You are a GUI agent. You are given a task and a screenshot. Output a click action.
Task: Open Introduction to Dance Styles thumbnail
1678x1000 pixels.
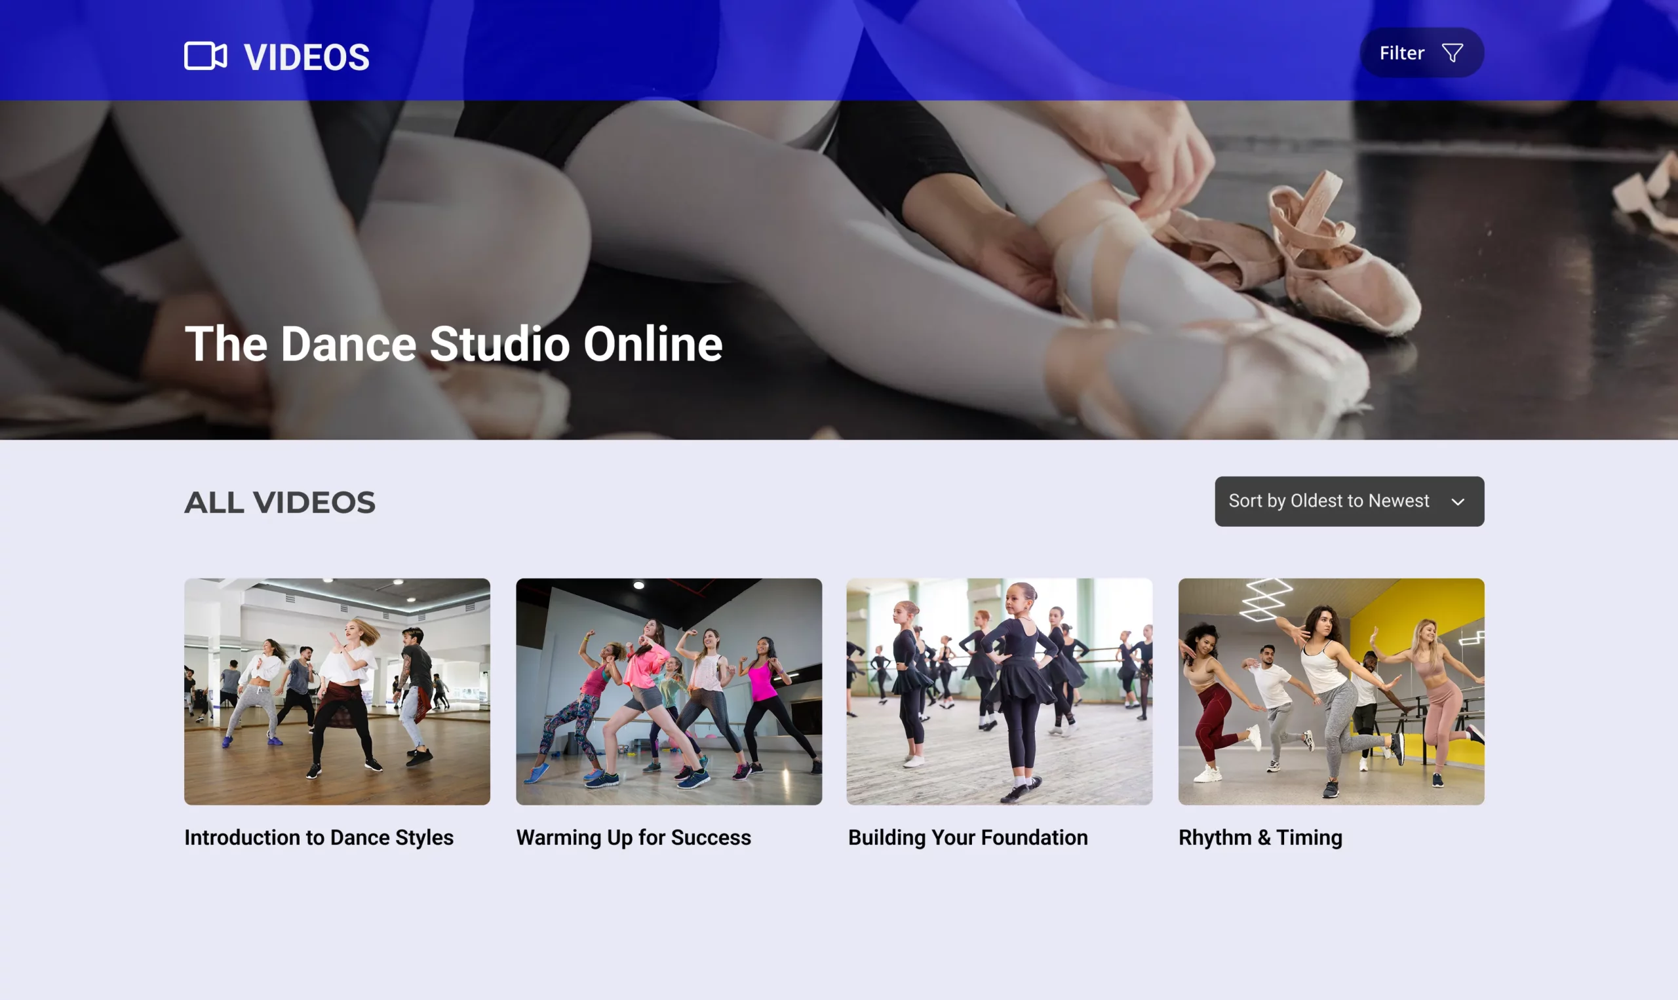click(337, 691)
